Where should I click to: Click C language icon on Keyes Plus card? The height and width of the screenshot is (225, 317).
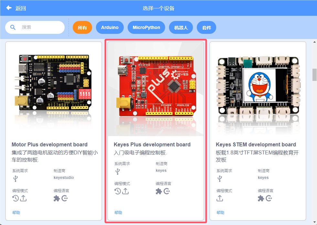(x=167, y=191)
